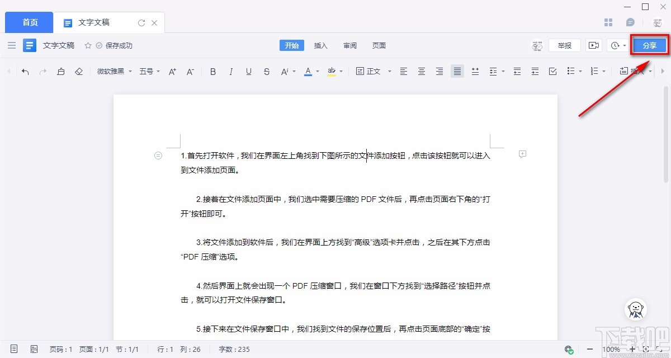Image resolution: width=671 pixels, height=358 pixels.
Task: Open the 五号 font size dropdown
Action: click(150, 72)
